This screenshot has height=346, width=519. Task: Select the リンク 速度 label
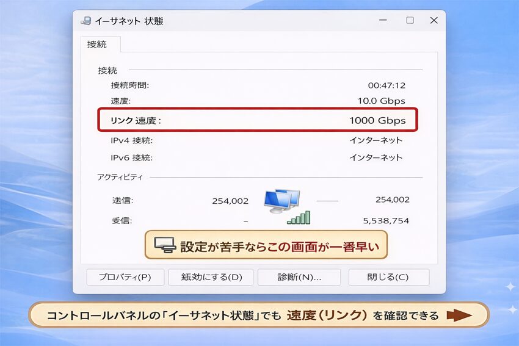tap(136, 120)
